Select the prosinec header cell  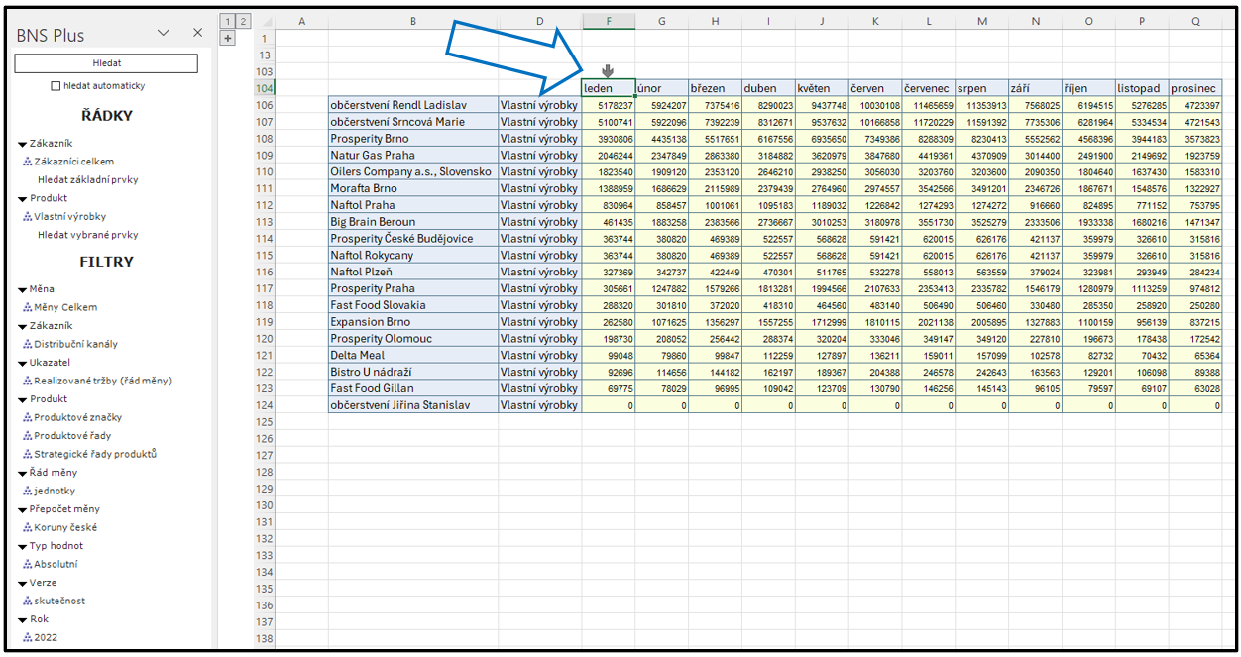coord(1195,88)
